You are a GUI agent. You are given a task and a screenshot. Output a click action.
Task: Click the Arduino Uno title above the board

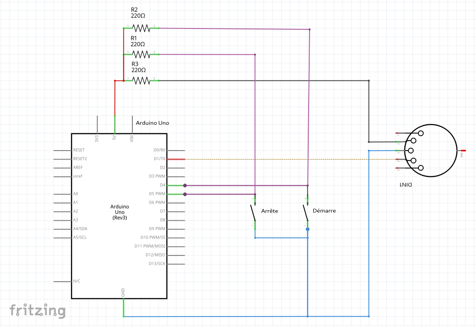pyautogui.click(x=152, y=123)
